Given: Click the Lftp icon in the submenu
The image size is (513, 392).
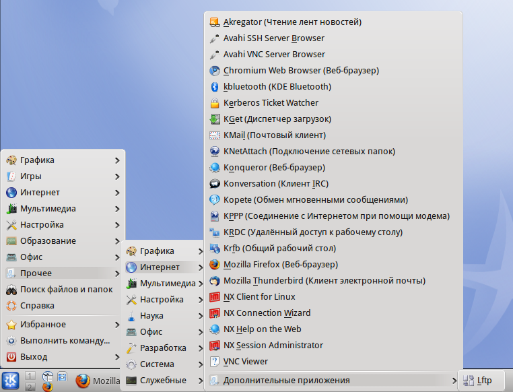Looking at the screenshot, I should click(x=469, y=381).
